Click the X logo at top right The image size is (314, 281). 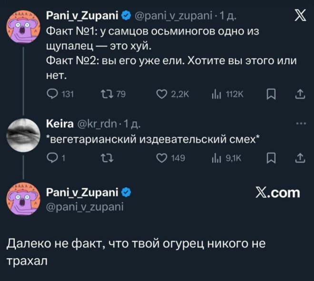click(299, 18)
